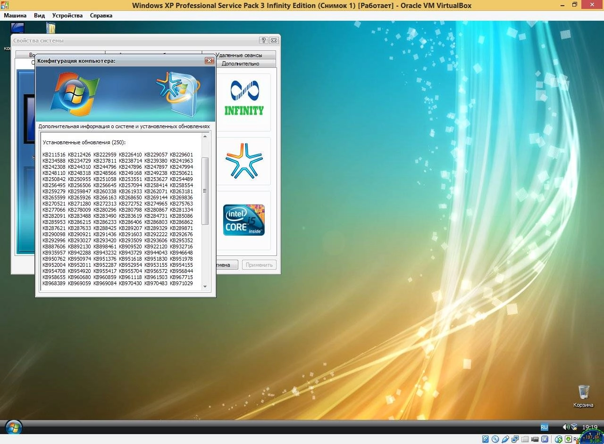
Task: Click the optical disc icon in VirtualBox status bar
Action: (495, 439)
